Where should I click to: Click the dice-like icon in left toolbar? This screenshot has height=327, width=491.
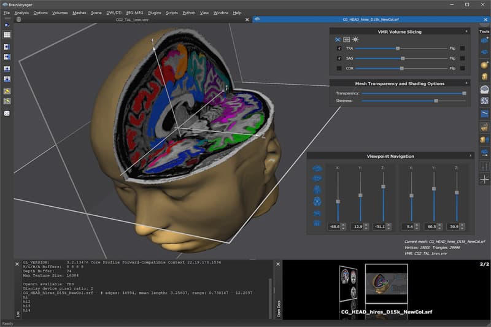pyautogui.click(x=7, y=113)
